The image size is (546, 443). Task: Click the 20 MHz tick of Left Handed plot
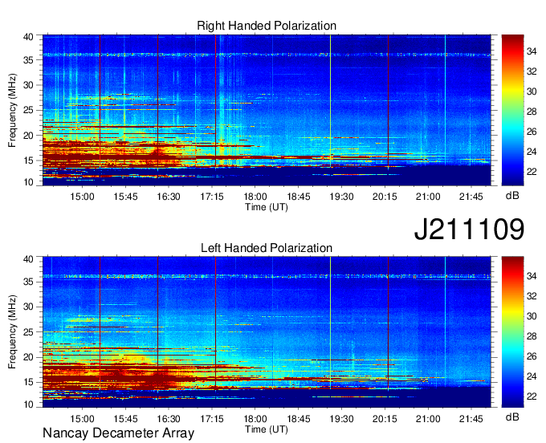pyautogui.click(x=28, y=357)
